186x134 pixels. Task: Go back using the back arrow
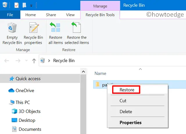pos(7,61)
